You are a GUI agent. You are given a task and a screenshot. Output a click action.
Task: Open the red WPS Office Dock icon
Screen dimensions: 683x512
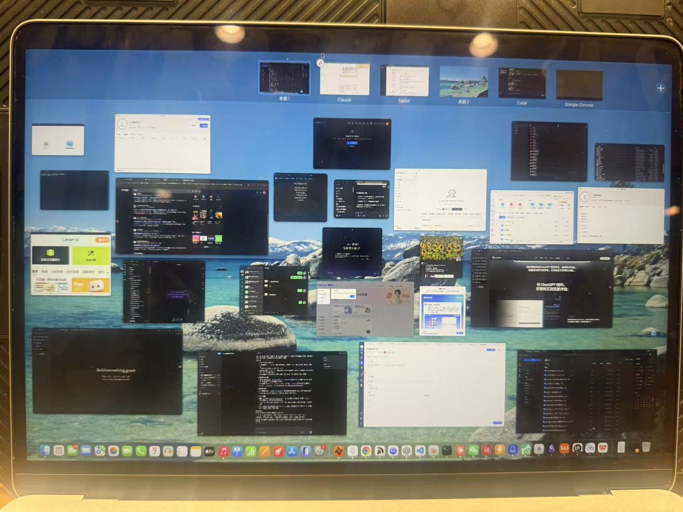603,448
